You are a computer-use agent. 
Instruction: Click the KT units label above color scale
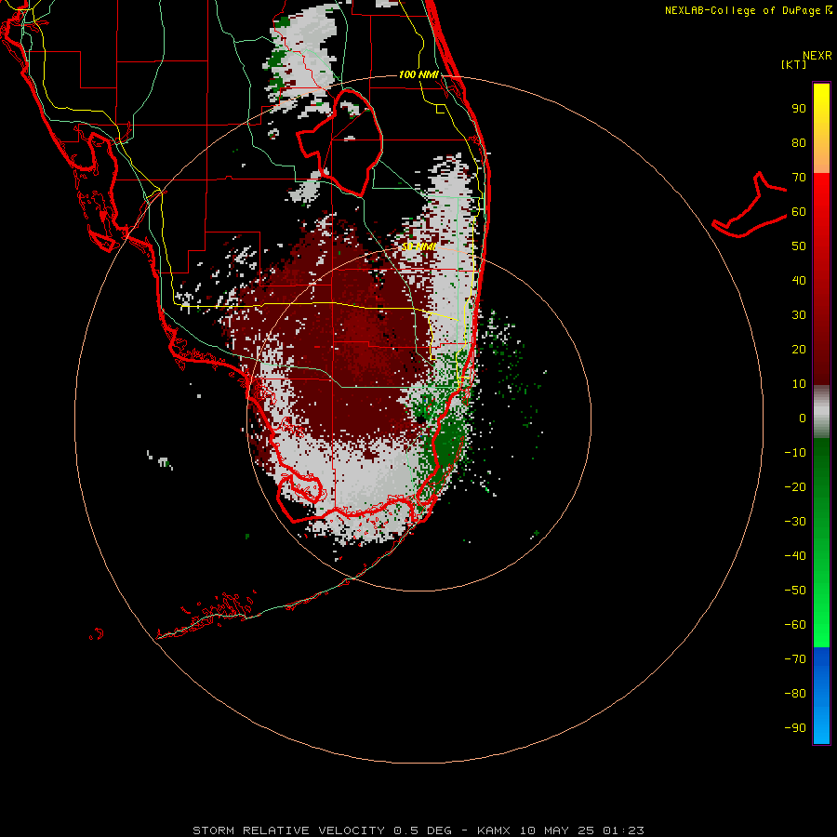794,64
